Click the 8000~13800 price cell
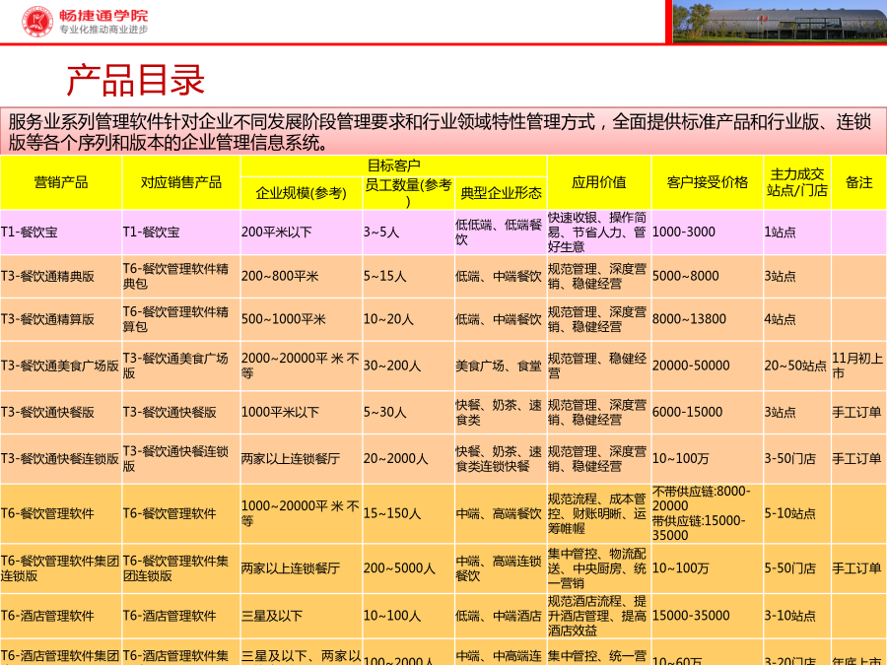The height and width of the screenshot is (665, 887). point(707,319)
